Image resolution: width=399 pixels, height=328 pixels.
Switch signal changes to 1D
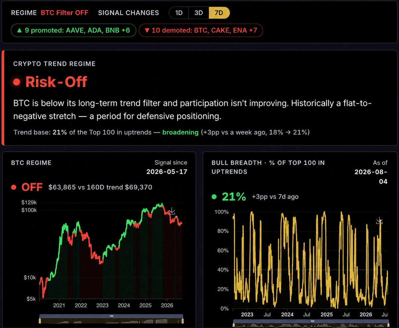pyautogui.click(x=179, y=13)
